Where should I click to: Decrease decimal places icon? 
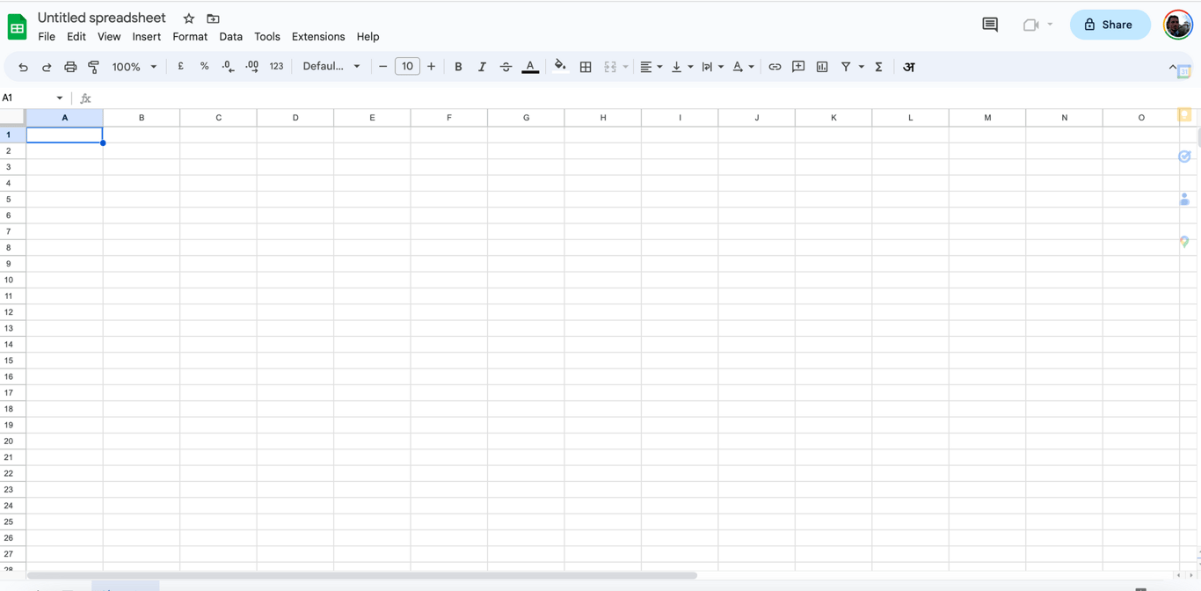click(228, 66)
